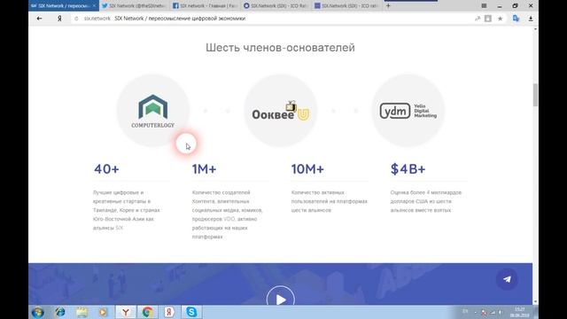
Task: Play the video in the blue banner
Action: (281, 300)
